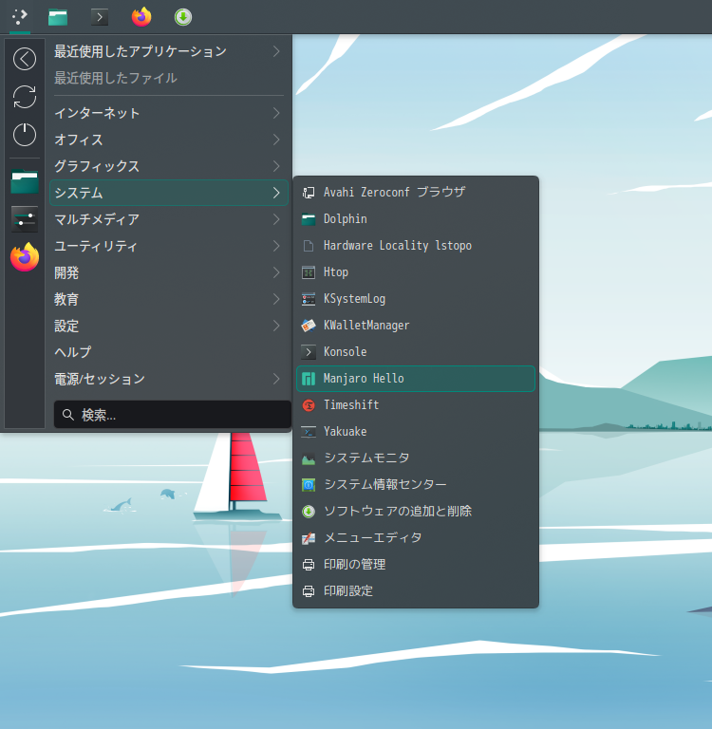This screenshot has height=729, width=712.
Task: Open system settings favorite in launcher sidebar
Action: 25,219
